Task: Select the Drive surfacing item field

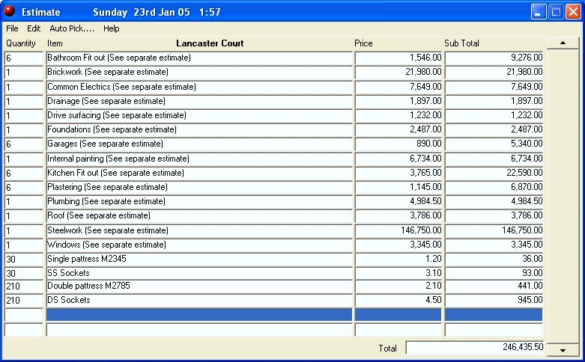Action: point(199,115)
